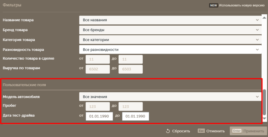Click the Пробег 'до' input
Screen dimensions: 268x137
coord(131,107)
